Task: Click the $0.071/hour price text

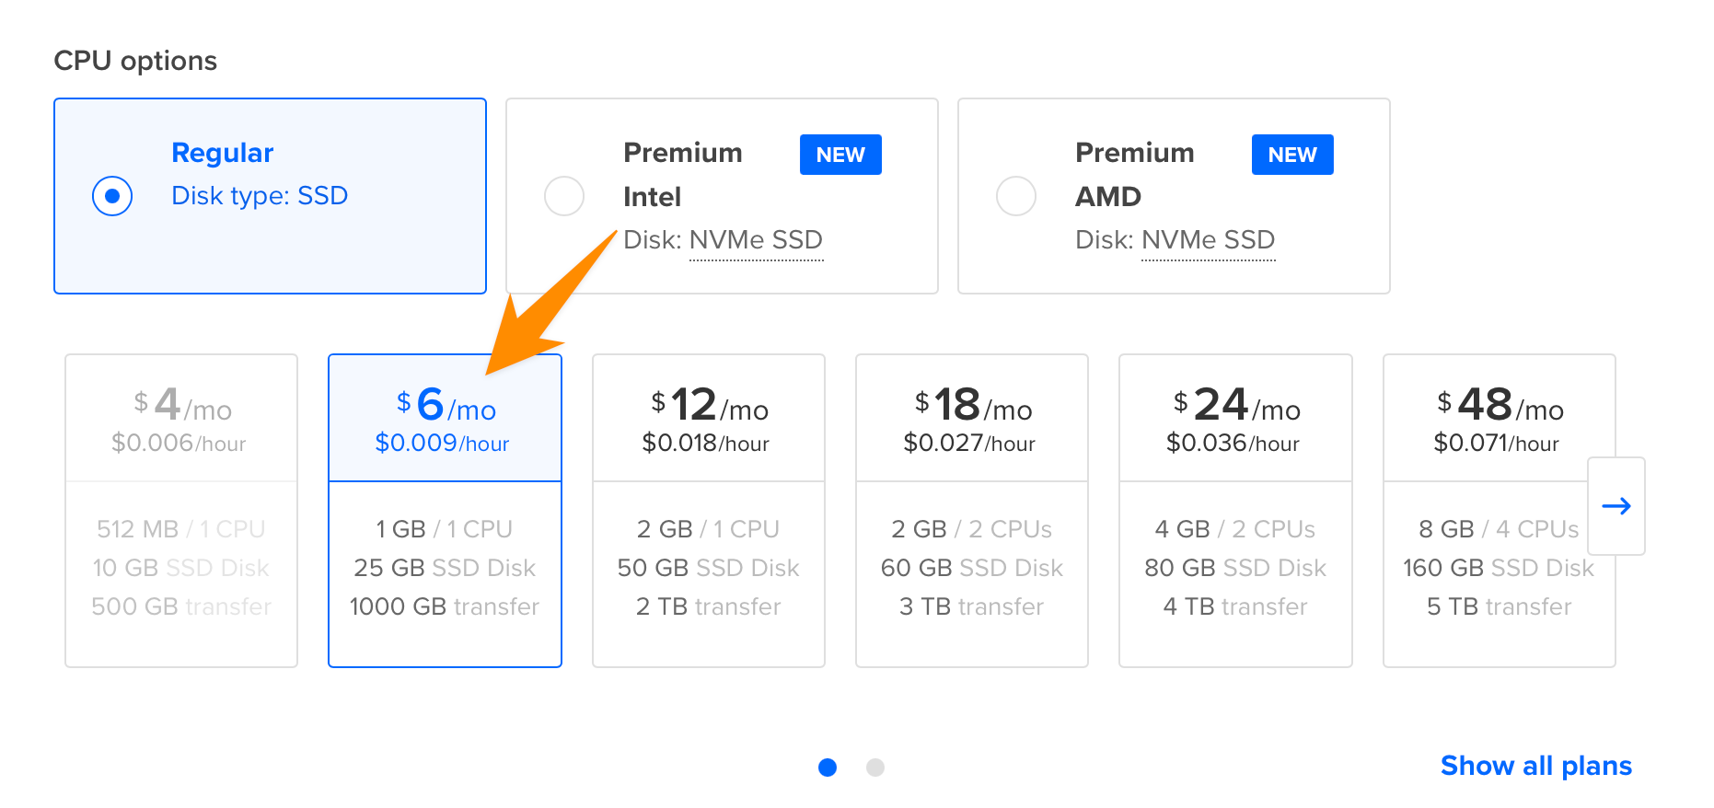Action: point(1496,444)
